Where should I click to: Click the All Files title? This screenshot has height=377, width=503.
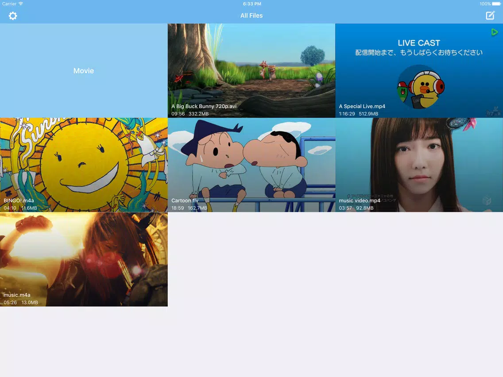(251, 15)
